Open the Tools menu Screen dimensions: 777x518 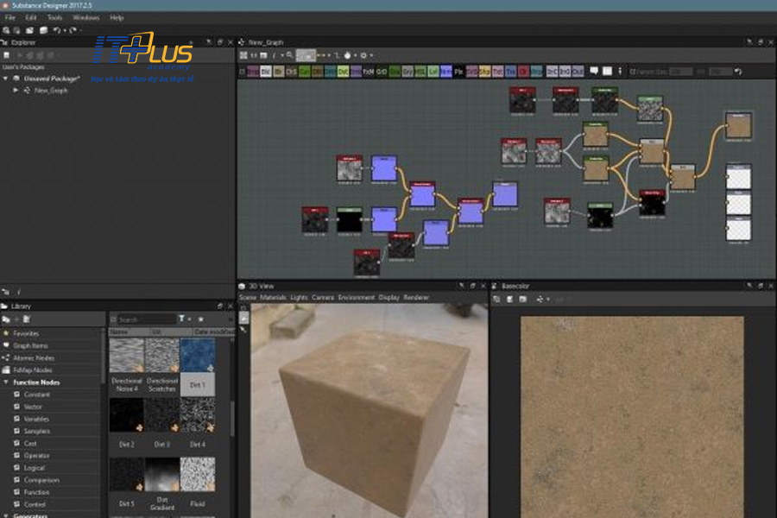coord(54,17)
